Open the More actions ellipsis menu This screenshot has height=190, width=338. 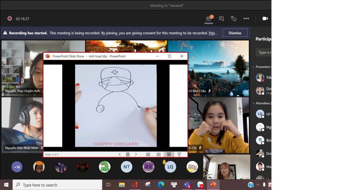pyautogui.click(x=246, y=18)
